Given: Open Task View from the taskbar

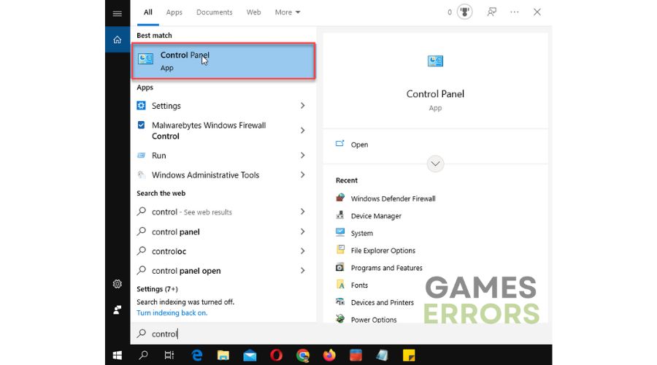Looking at the screenshot, I should coord(169,356).
